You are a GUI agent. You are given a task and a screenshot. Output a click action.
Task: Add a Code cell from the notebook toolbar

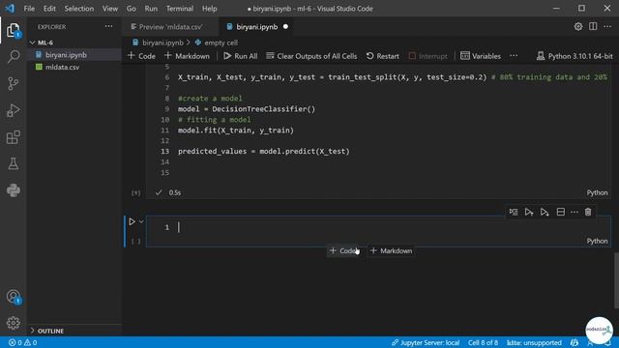pos(141,56)
